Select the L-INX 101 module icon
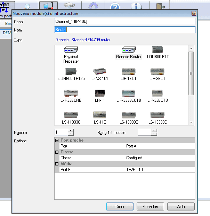The height and width of the screenshot is (216, 210). (x=100, y=72)
